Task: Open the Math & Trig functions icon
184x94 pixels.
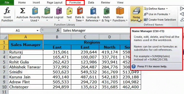Action: tap(106, 11)
